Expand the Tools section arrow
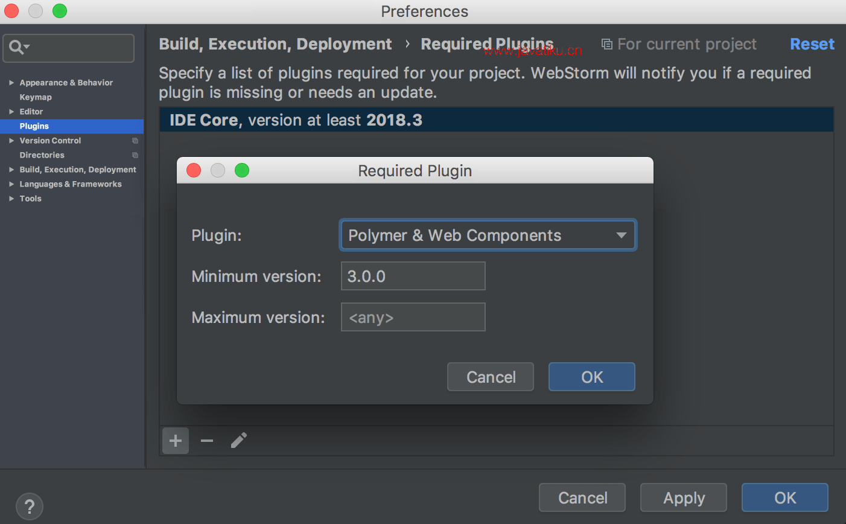The image size is (846, 524). tap(11, 199)
